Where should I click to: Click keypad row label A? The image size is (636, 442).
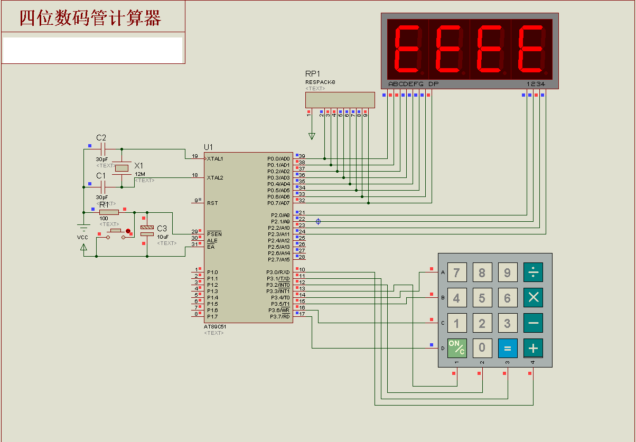tap(443, 272)
